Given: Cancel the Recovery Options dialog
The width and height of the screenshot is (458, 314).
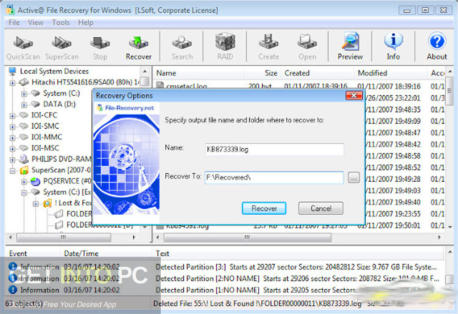Looking at the screenshot, I should (320, 208).
